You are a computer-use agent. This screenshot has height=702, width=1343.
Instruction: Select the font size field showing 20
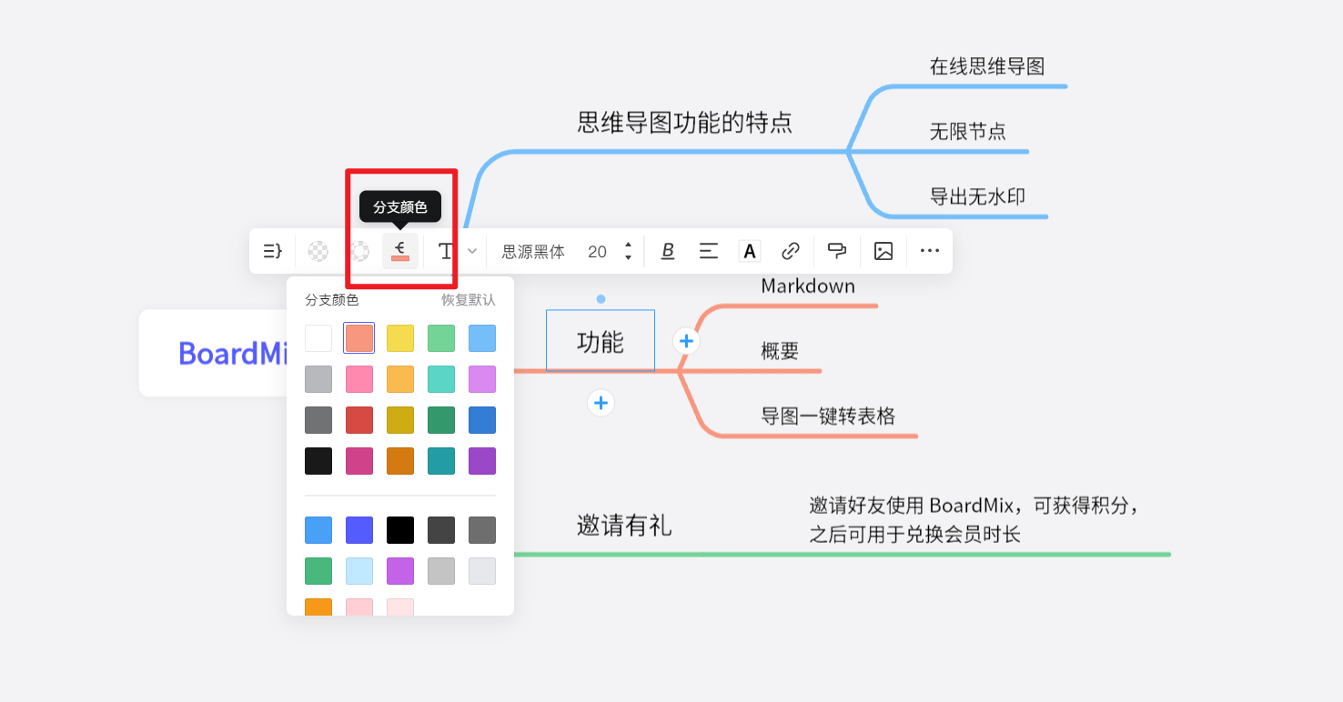pyautogui.click(x=597, y=252)
